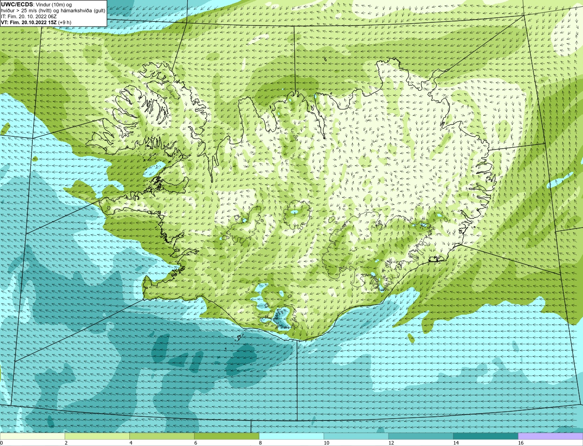The image size is (583, 446).
Task: Click the legend scale label "6"
Action: [195, 443]
